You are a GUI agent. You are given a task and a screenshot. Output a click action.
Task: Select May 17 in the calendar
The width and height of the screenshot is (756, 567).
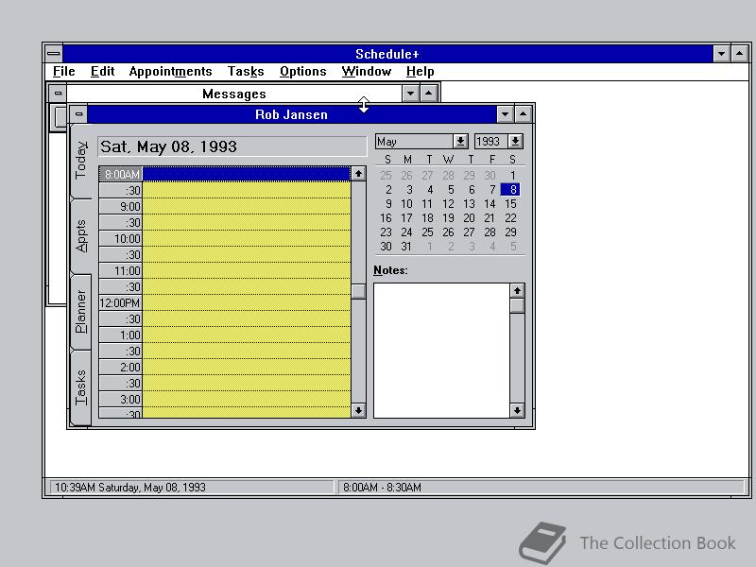tap(406, 218)
